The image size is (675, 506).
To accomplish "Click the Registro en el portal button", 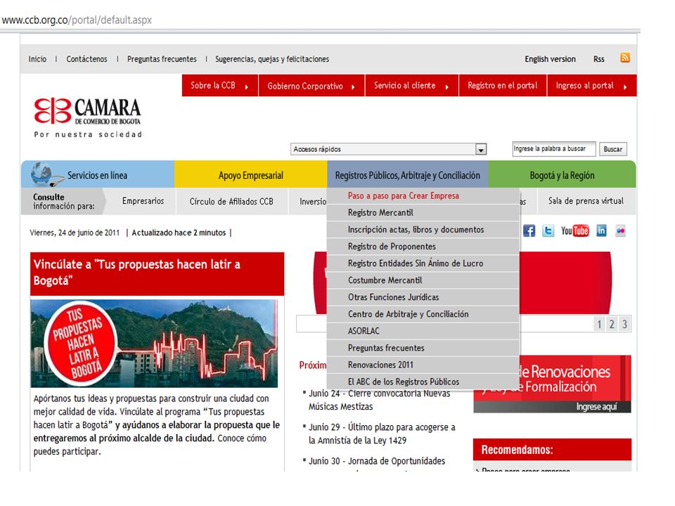I will (x=503, y=85).
